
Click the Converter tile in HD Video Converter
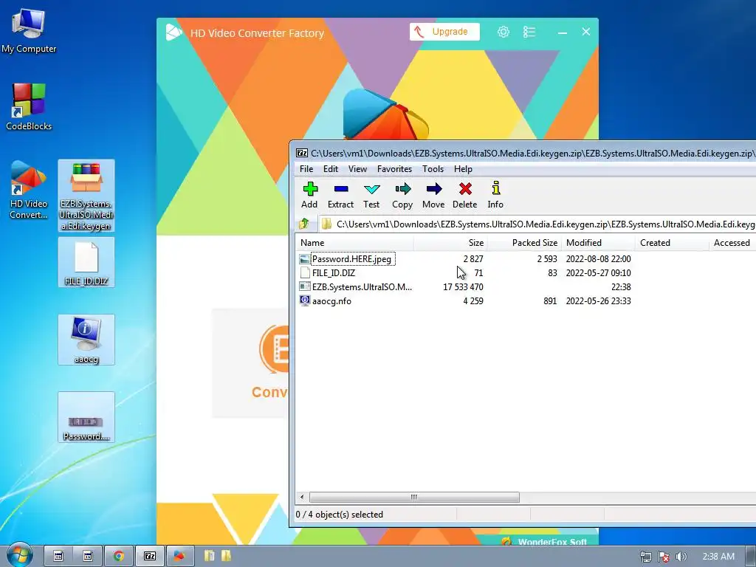[251, 363]
